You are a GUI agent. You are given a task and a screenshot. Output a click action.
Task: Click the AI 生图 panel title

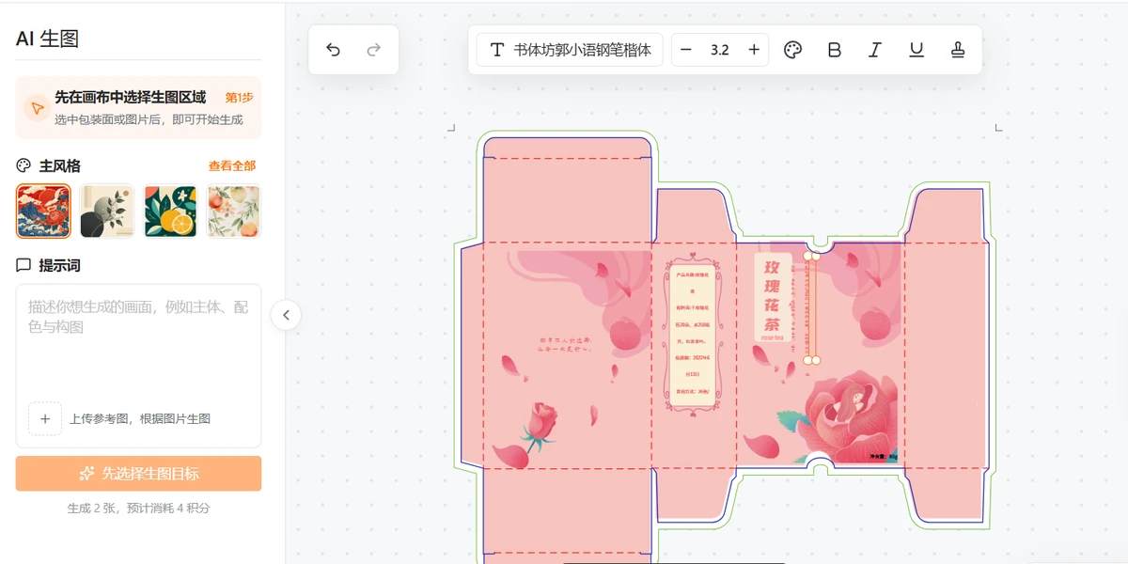47,38
